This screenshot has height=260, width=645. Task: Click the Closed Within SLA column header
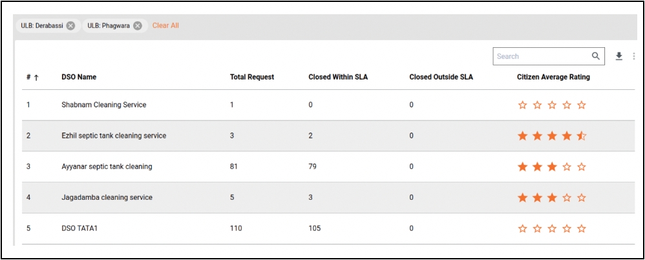click(338, 77)
